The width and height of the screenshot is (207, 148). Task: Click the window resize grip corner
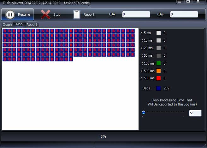205,145
